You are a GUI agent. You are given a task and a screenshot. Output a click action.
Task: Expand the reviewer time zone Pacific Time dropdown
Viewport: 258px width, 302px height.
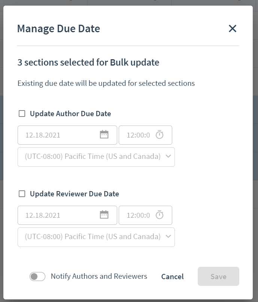click(96, 237)
